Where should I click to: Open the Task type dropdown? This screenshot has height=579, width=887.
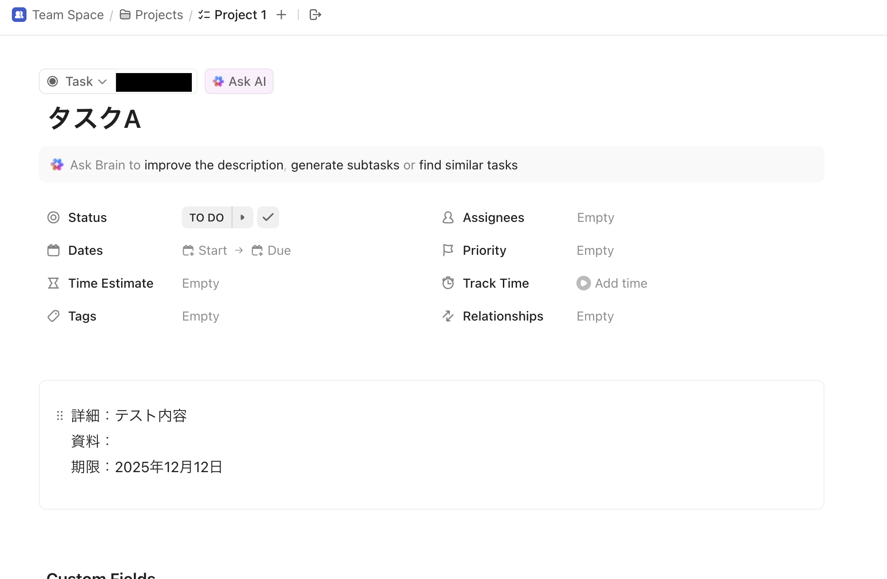coord(78,81)
